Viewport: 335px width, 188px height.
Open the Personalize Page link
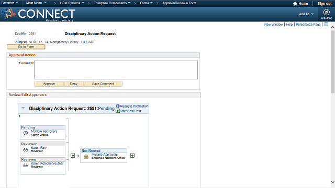tap(308, 25)
